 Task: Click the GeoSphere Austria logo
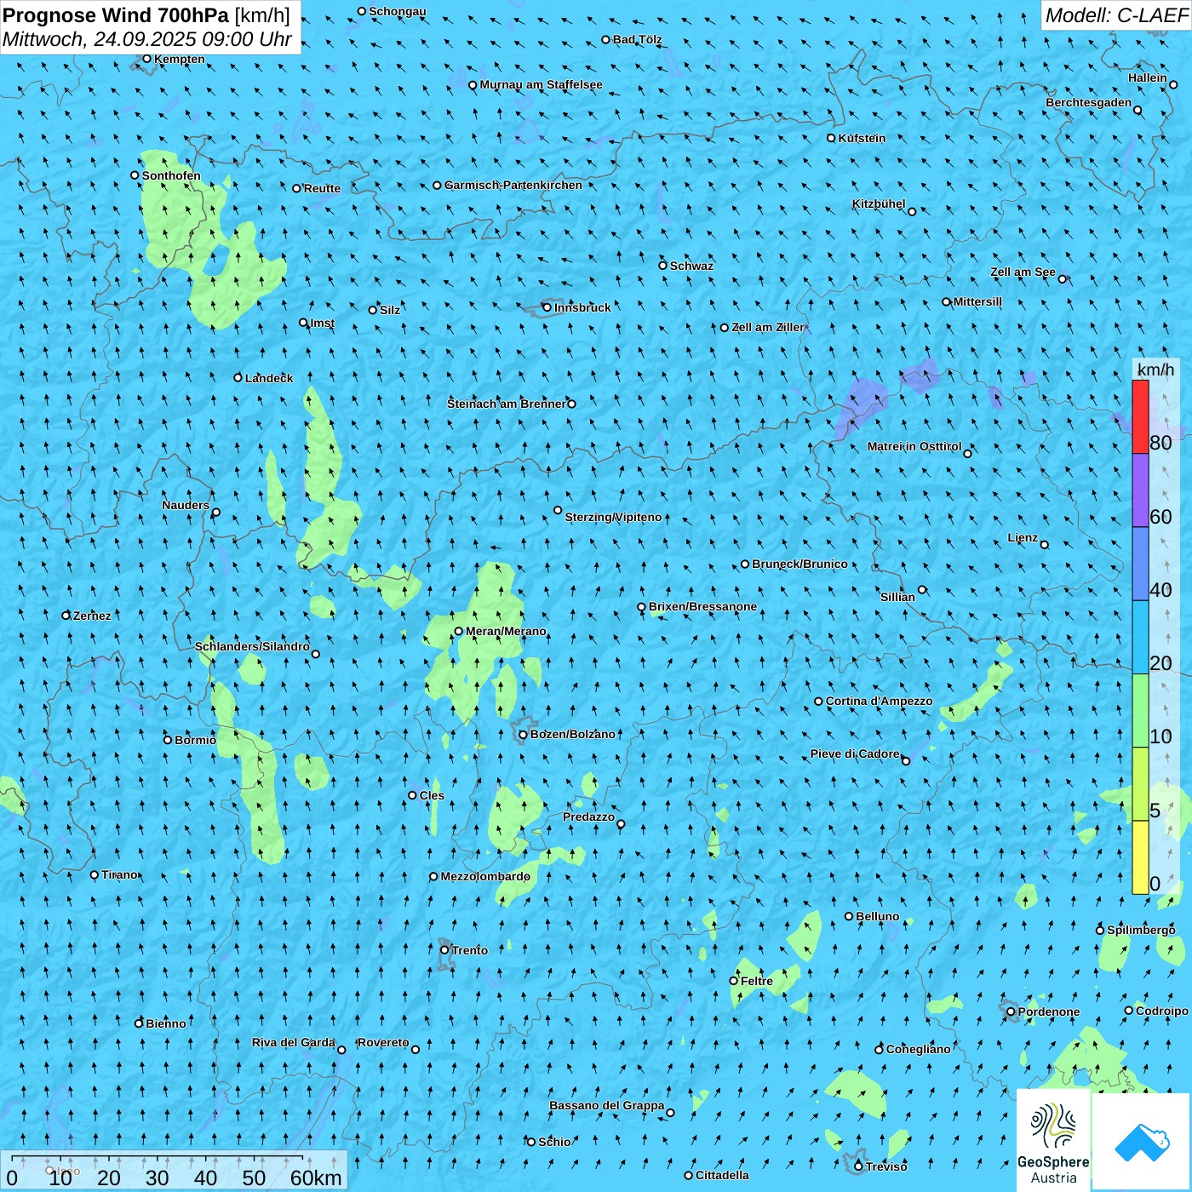(x=1053, y=1139)
